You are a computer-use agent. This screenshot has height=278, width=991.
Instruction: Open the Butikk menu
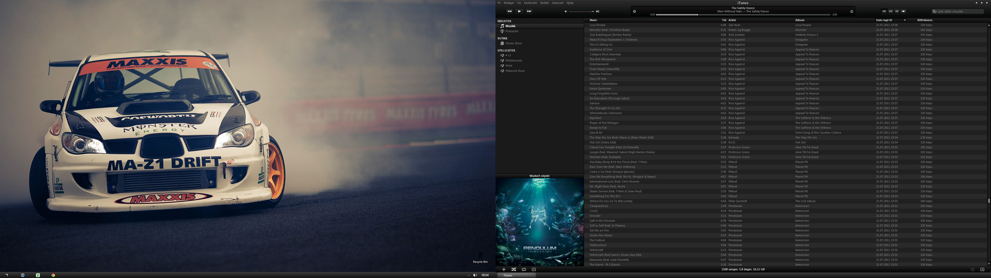point(545,3)
